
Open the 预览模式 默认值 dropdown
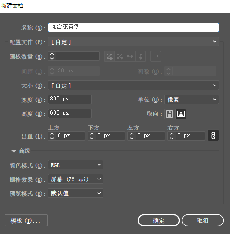(x=75, y=193)
